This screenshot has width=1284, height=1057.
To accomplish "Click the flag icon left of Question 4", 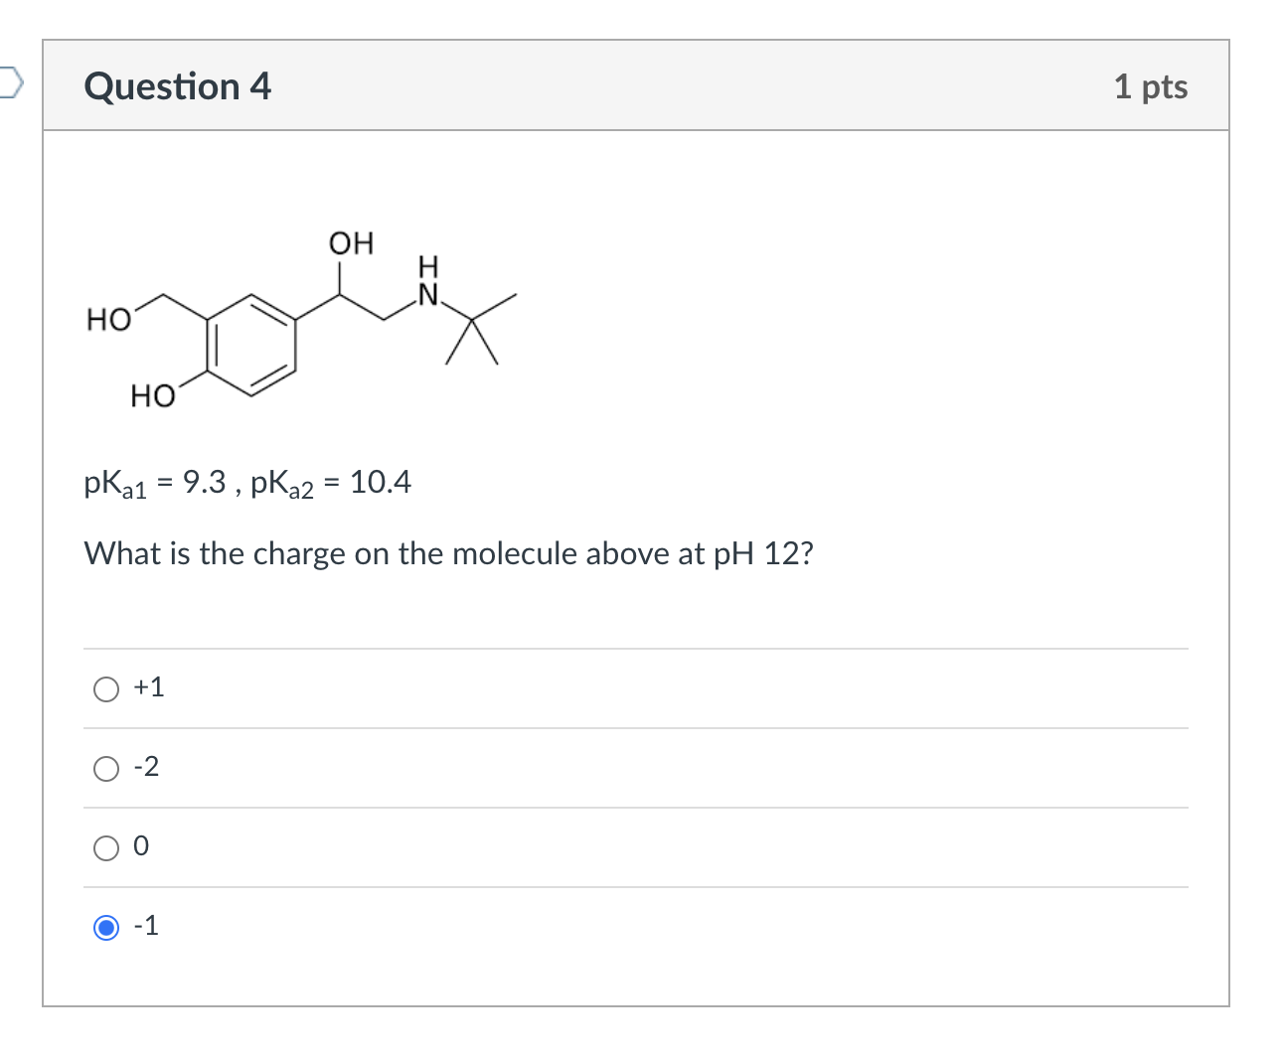I will pos(10,86).
